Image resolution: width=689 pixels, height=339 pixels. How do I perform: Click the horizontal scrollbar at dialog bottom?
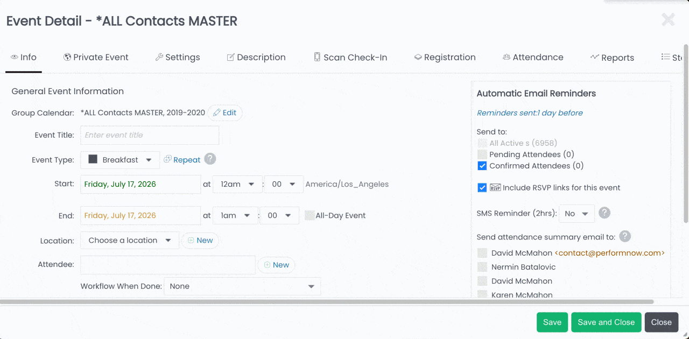(327, 302)
